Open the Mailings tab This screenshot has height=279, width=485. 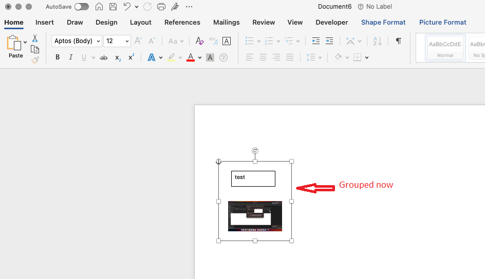(227, 22)
